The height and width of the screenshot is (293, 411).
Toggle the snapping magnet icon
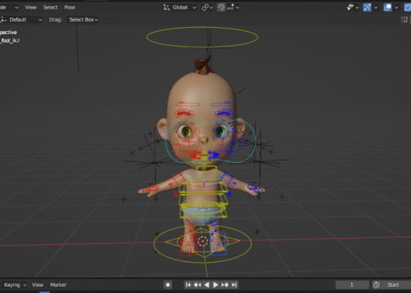[x=221, y=8]
